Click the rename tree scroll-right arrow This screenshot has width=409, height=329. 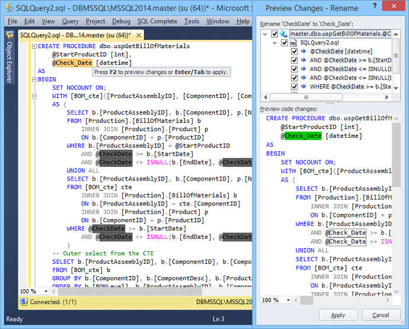click(x=387, y=97)
